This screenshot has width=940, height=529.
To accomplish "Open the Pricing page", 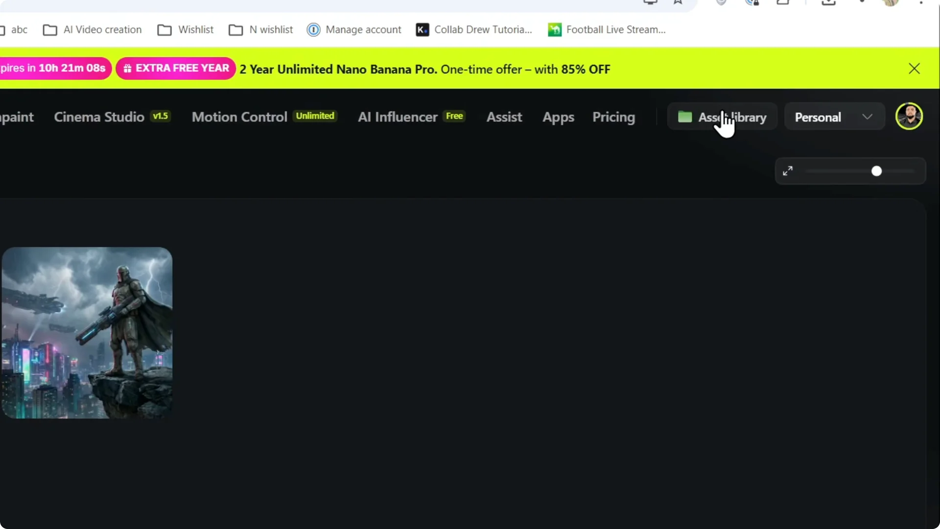I will click(x=613, y=117).
